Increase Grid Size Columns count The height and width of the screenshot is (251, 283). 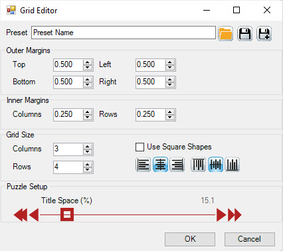(88, 146)
